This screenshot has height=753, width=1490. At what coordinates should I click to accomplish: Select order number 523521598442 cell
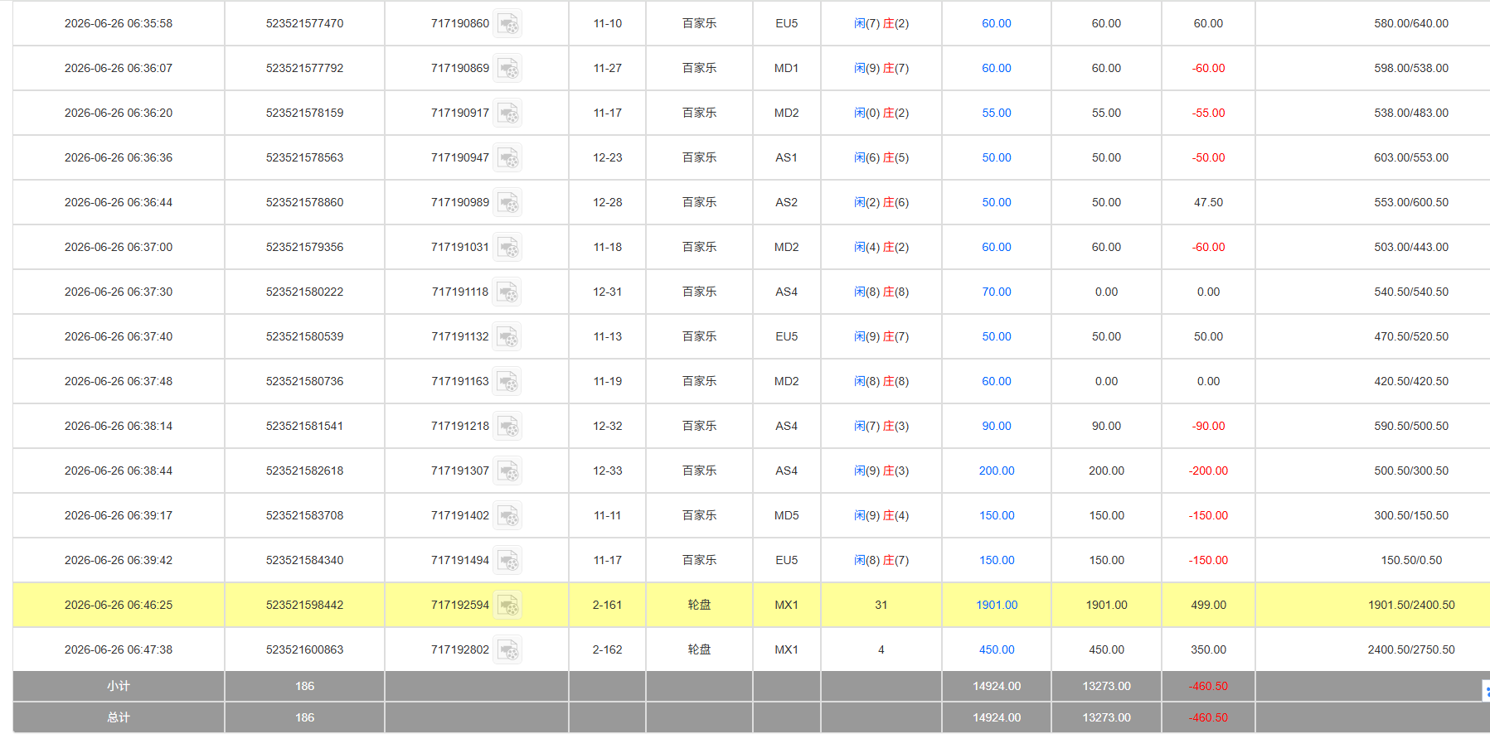(x=304, y=605)
